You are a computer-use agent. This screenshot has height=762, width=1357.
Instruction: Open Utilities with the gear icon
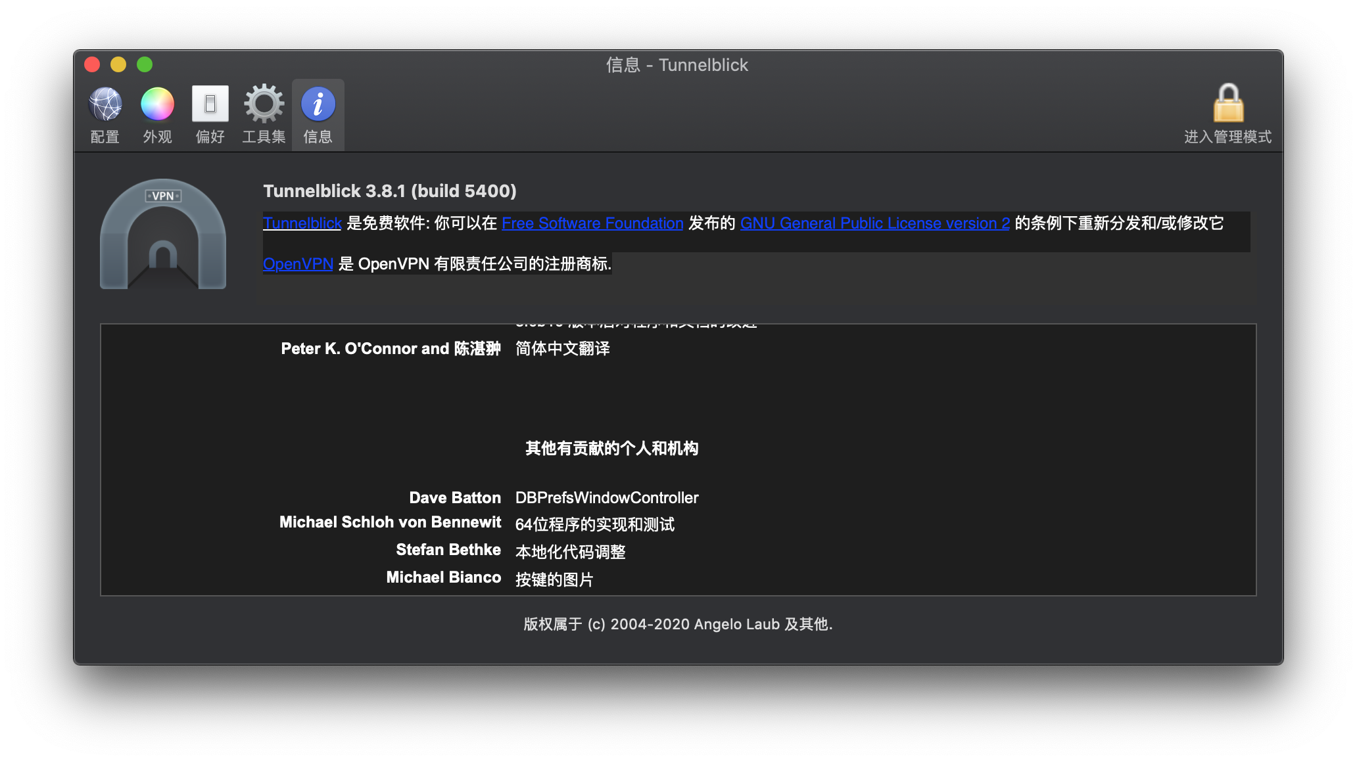[263, 104]
